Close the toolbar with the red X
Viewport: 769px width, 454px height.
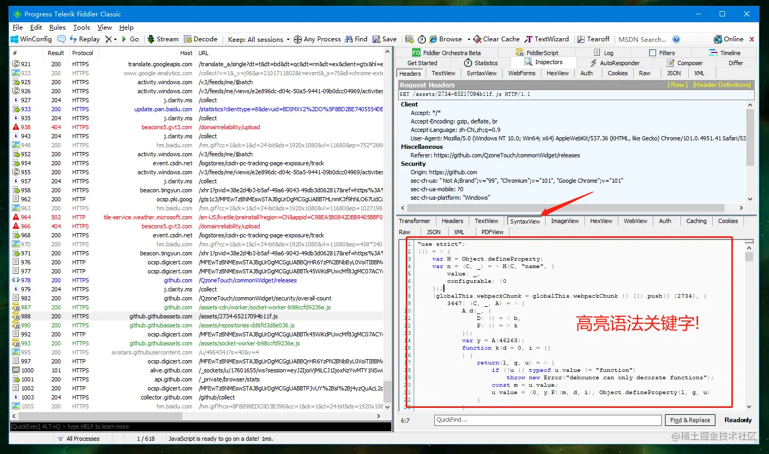pos(751,39)
